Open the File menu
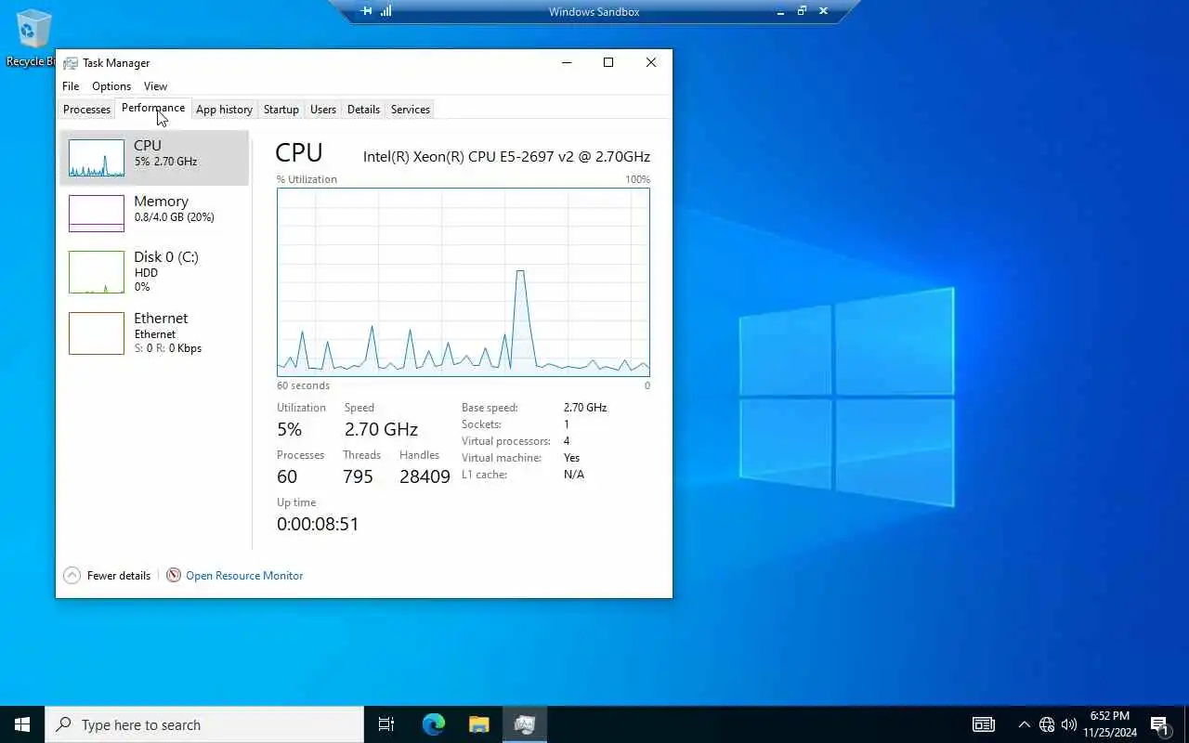The image size is (1189, 743). (71, 86)
